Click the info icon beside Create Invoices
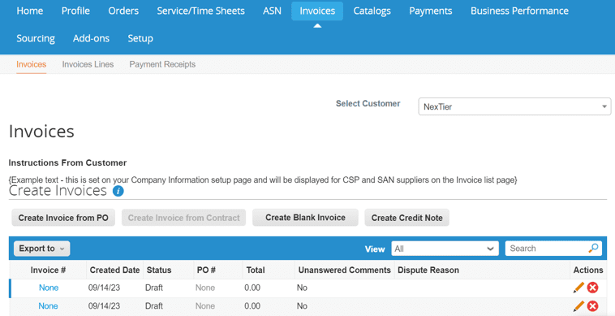 (x=118, y=191)
